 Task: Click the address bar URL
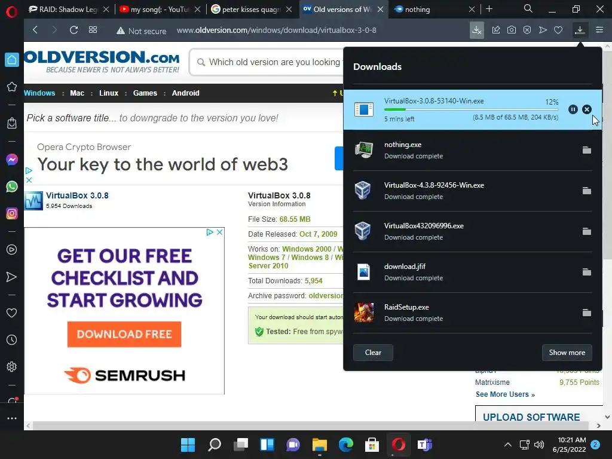(x=276, y=30)
